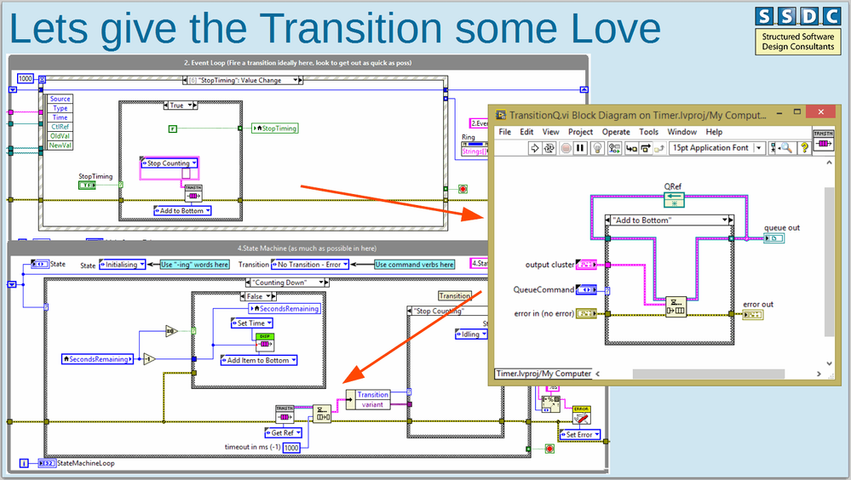Click the Run Continuously button
Viewport: 851px width, 480px height.
pyautogui.click(x=549, y=148)
